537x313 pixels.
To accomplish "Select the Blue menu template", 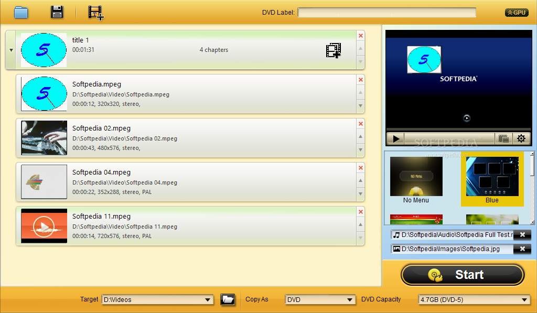I will tap(492, 180).
